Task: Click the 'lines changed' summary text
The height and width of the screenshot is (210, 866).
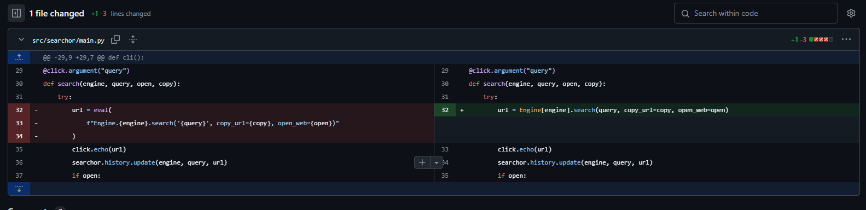Action: (x=131, y=14)
